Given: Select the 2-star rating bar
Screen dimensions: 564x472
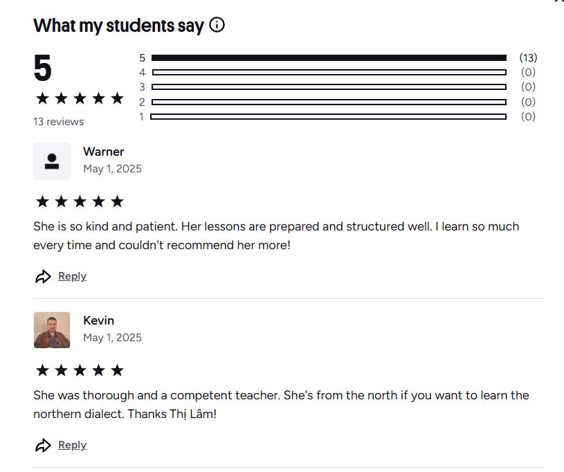Looking at the screenshot, I should pyautogui.click(x=329, y=102).
